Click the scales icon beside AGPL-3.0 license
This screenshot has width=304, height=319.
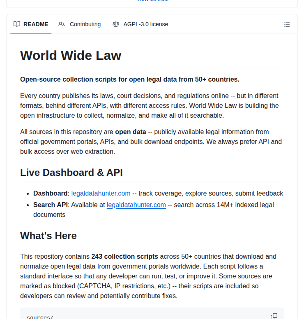(x=116, y=24)
